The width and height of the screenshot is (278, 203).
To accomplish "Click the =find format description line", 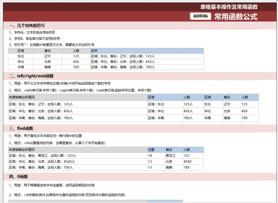I will click(57, 143).
